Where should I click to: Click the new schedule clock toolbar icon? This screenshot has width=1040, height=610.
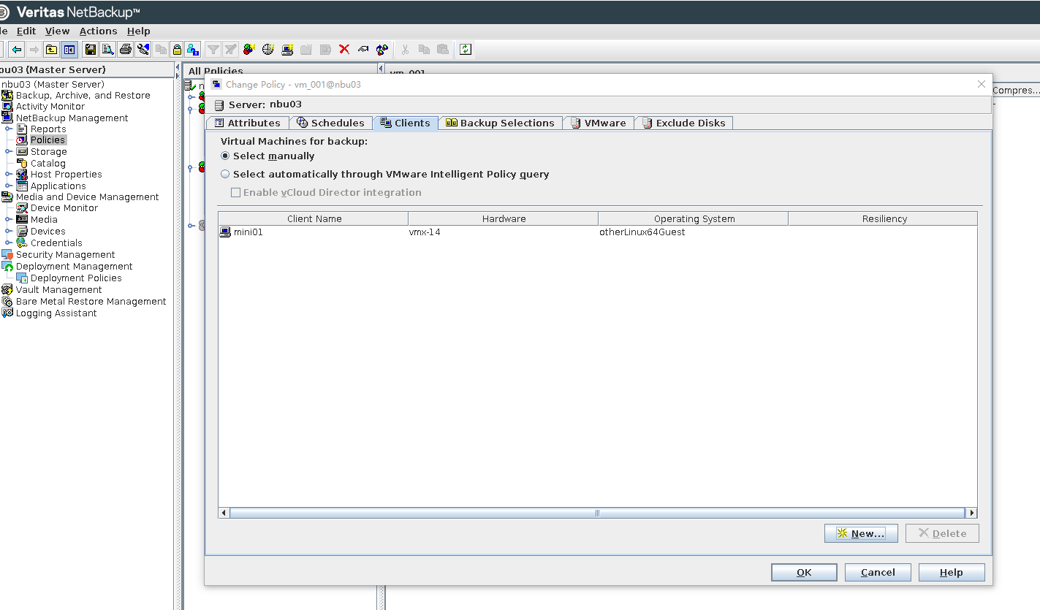click(268, 50)
